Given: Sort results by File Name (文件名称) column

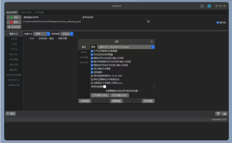Looking at the screenshot, I should click(x=43, y=39).
